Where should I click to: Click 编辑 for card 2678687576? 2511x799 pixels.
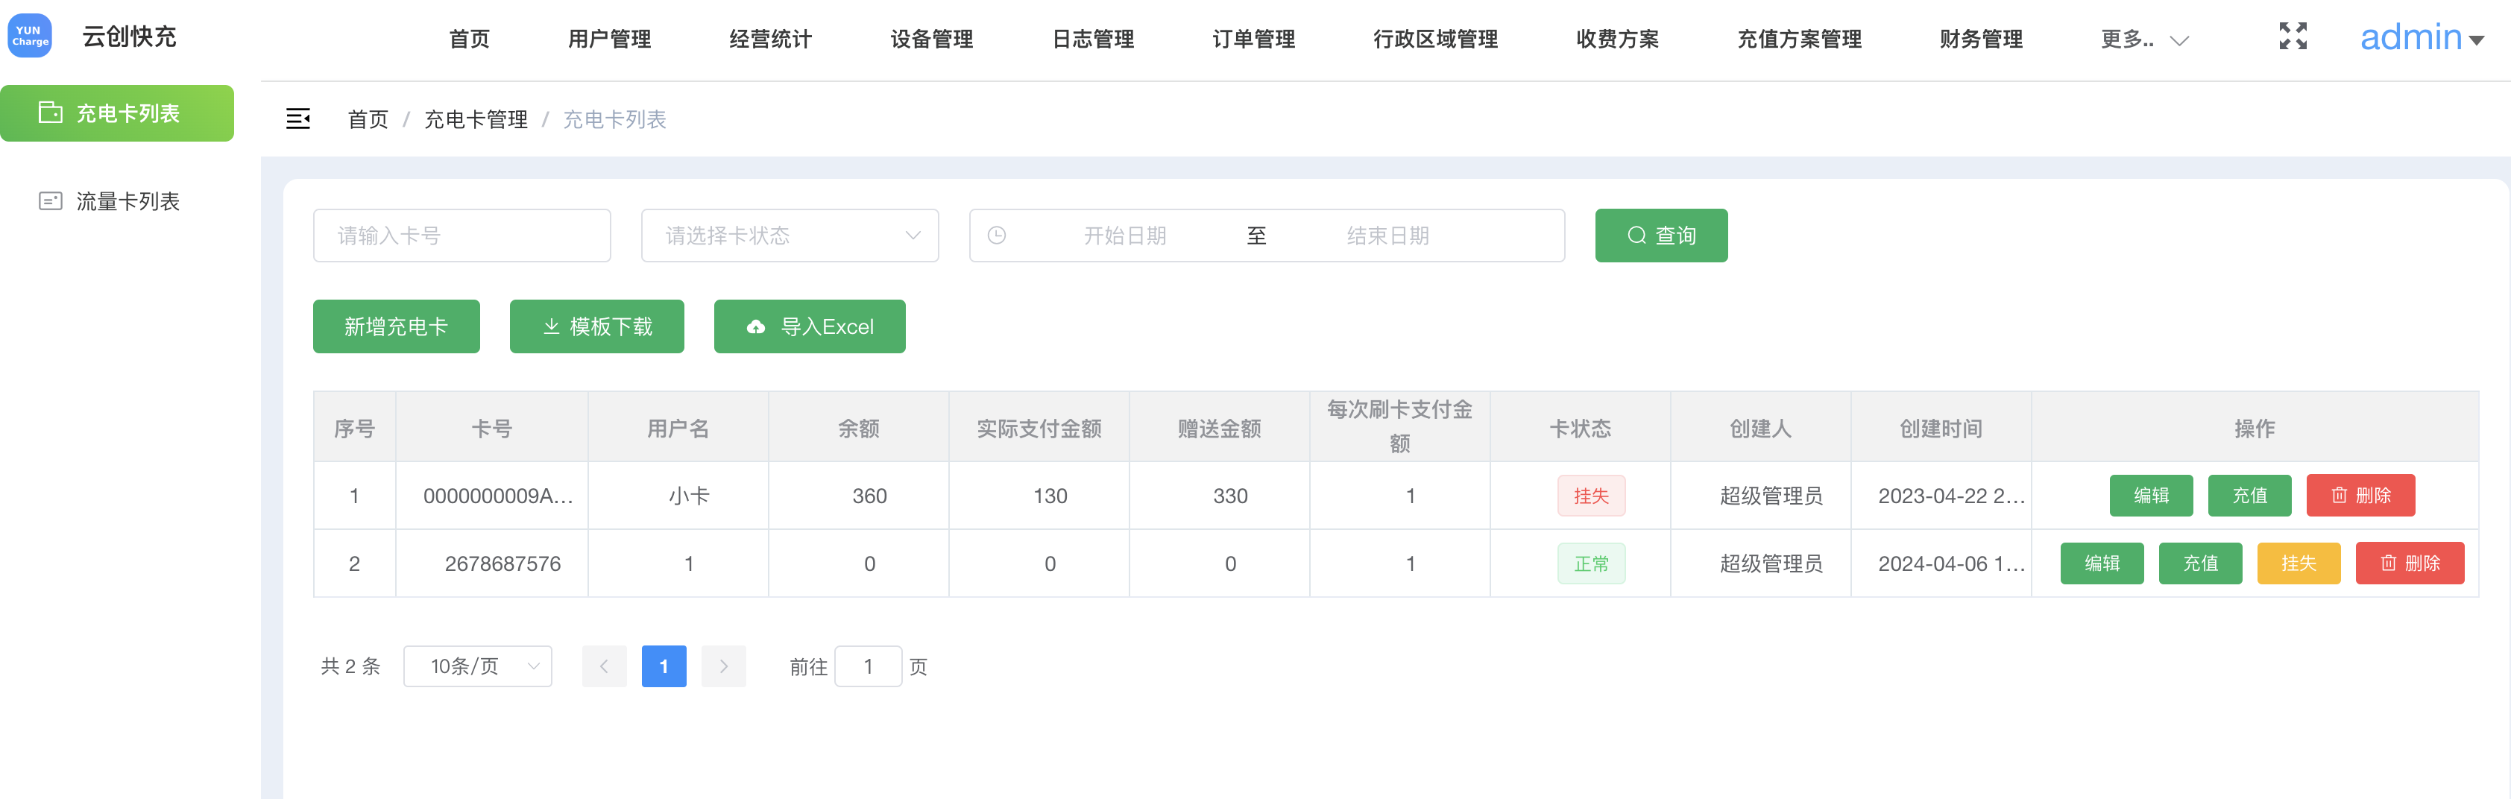[2102, 563]
